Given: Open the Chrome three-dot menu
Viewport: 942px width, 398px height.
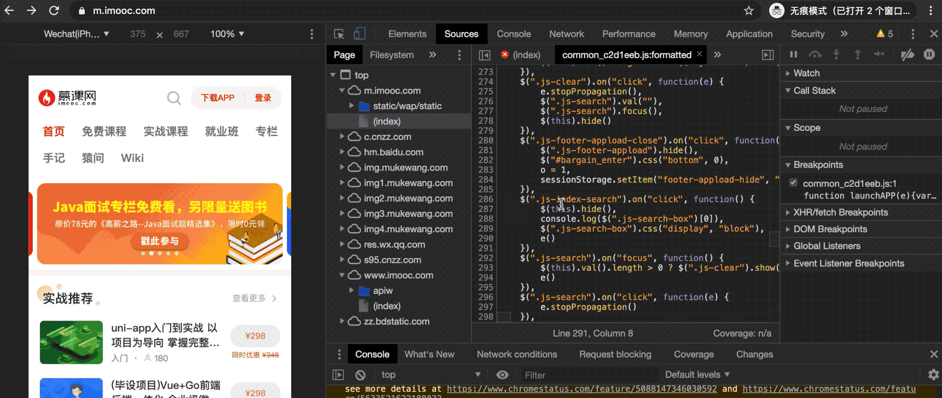Looking at the screenshot, I should click(931, 10).
